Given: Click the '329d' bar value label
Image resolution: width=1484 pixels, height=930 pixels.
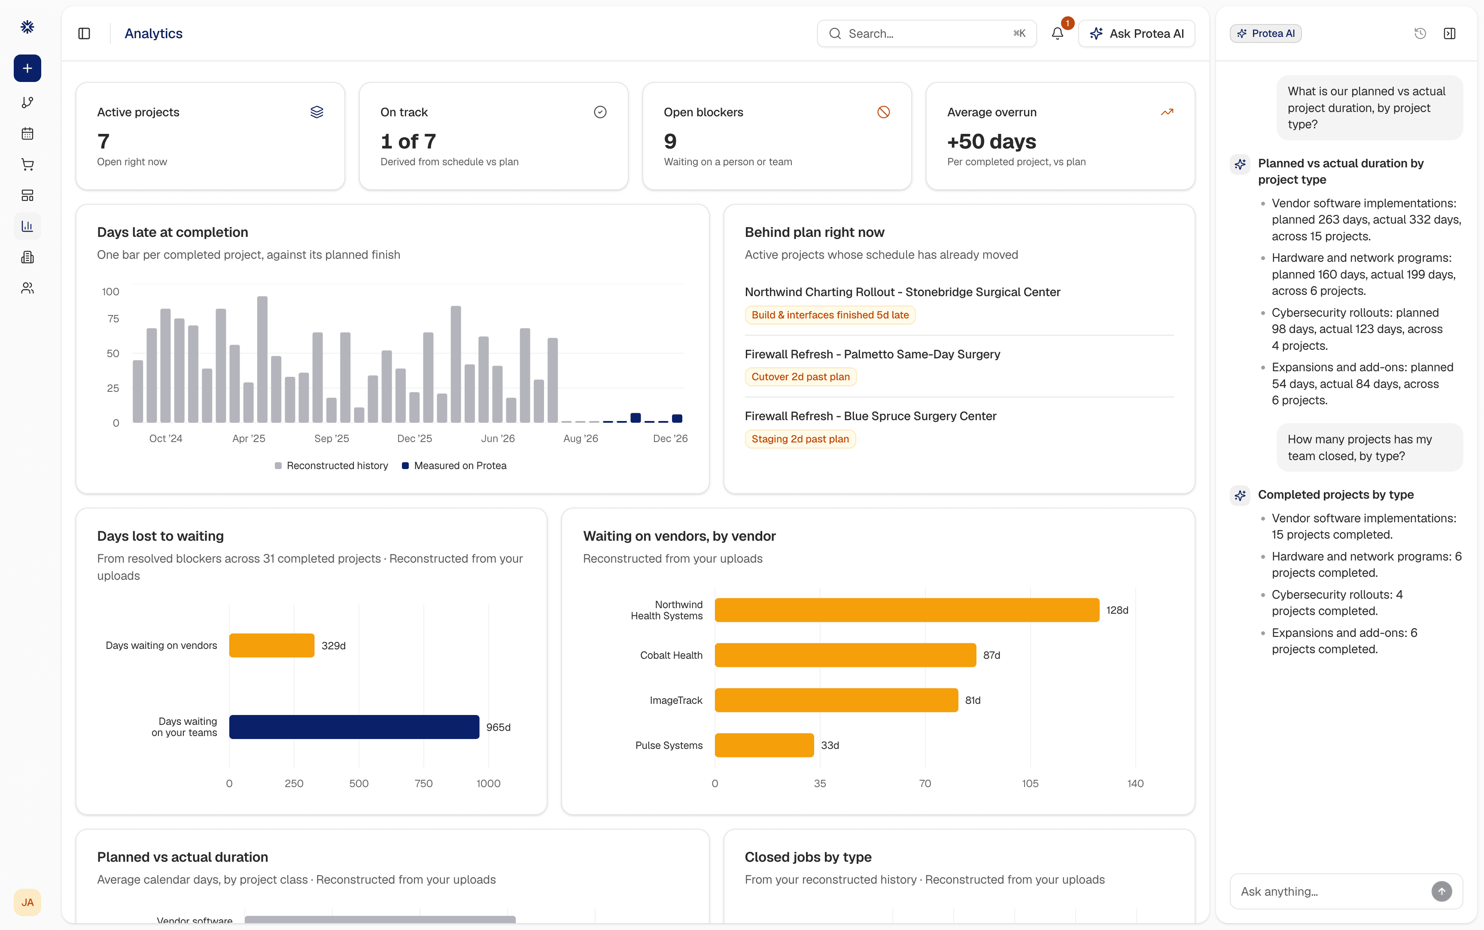Looking at the screenshot, I should point(334,645).
